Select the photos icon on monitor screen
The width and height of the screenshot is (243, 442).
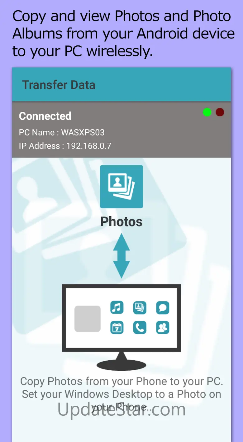pyautogui.click(x=140, y=307)
